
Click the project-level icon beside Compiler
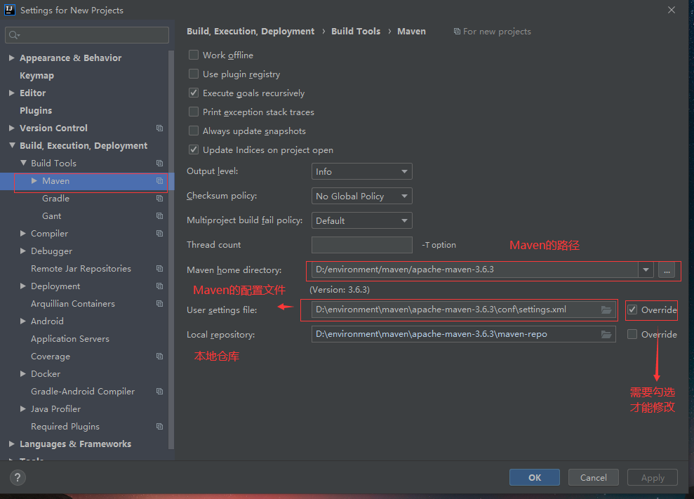tap(160, 233)
